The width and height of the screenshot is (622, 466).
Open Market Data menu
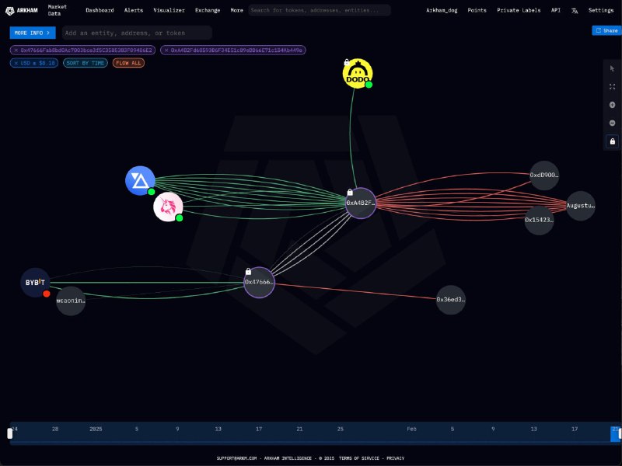[57, 10]
